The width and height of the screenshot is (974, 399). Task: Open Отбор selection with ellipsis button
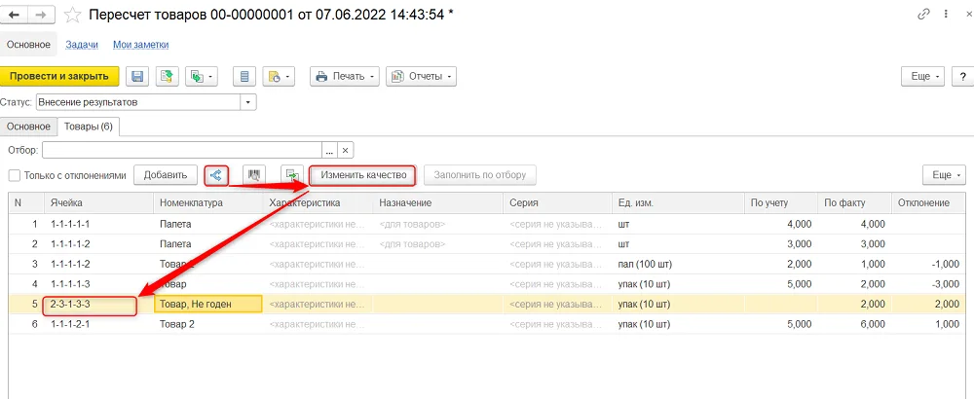click(330, 150)
